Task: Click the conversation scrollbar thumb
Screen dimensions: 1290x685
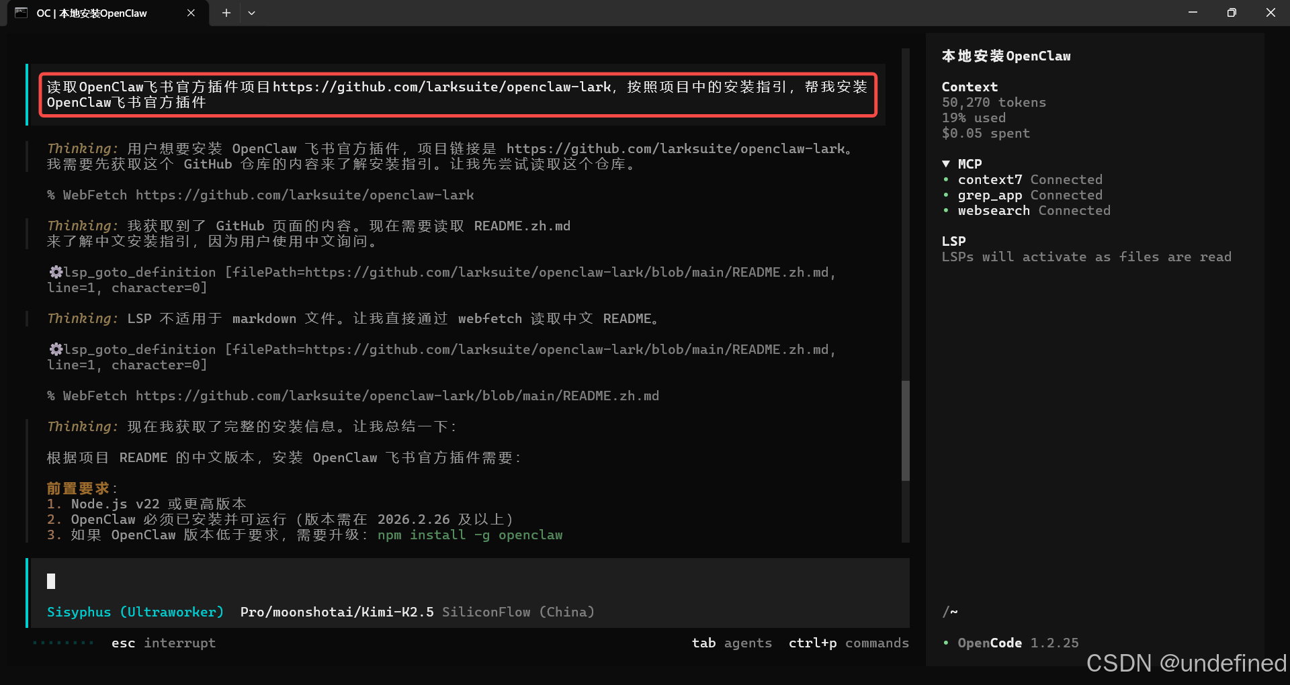Action: point(906,430)
